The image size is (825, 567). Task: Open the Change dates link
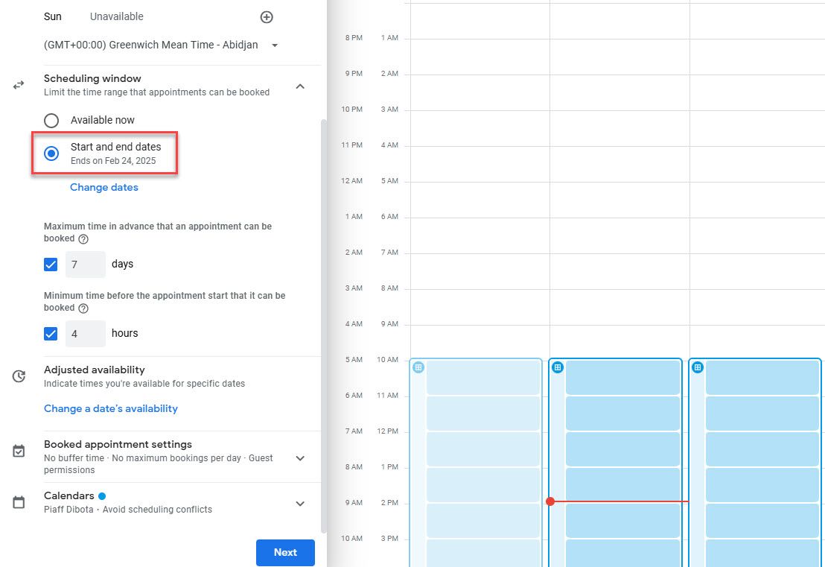click(103, 187)
